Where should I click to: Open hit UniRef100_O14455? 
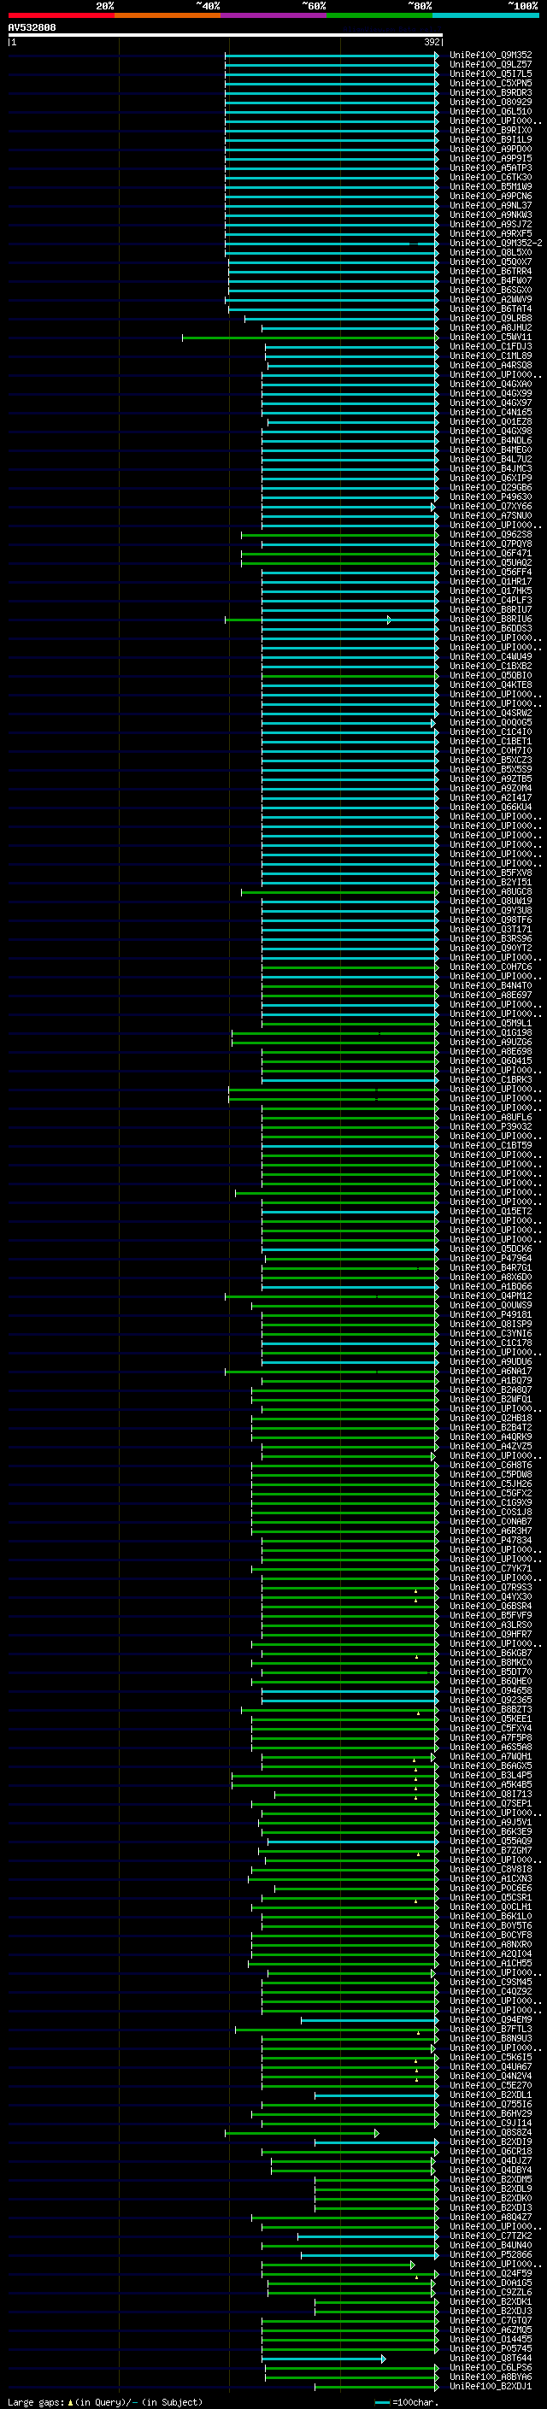[x=491, y=2339]
